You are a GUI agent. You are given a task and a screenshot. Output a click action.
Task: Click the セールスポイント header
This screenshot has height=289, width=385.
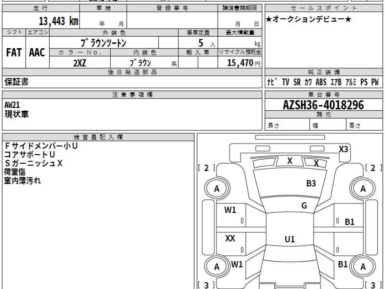[324, 8]
